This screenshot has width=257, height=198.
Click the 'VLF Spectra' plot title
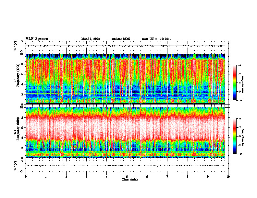(37, 39)
